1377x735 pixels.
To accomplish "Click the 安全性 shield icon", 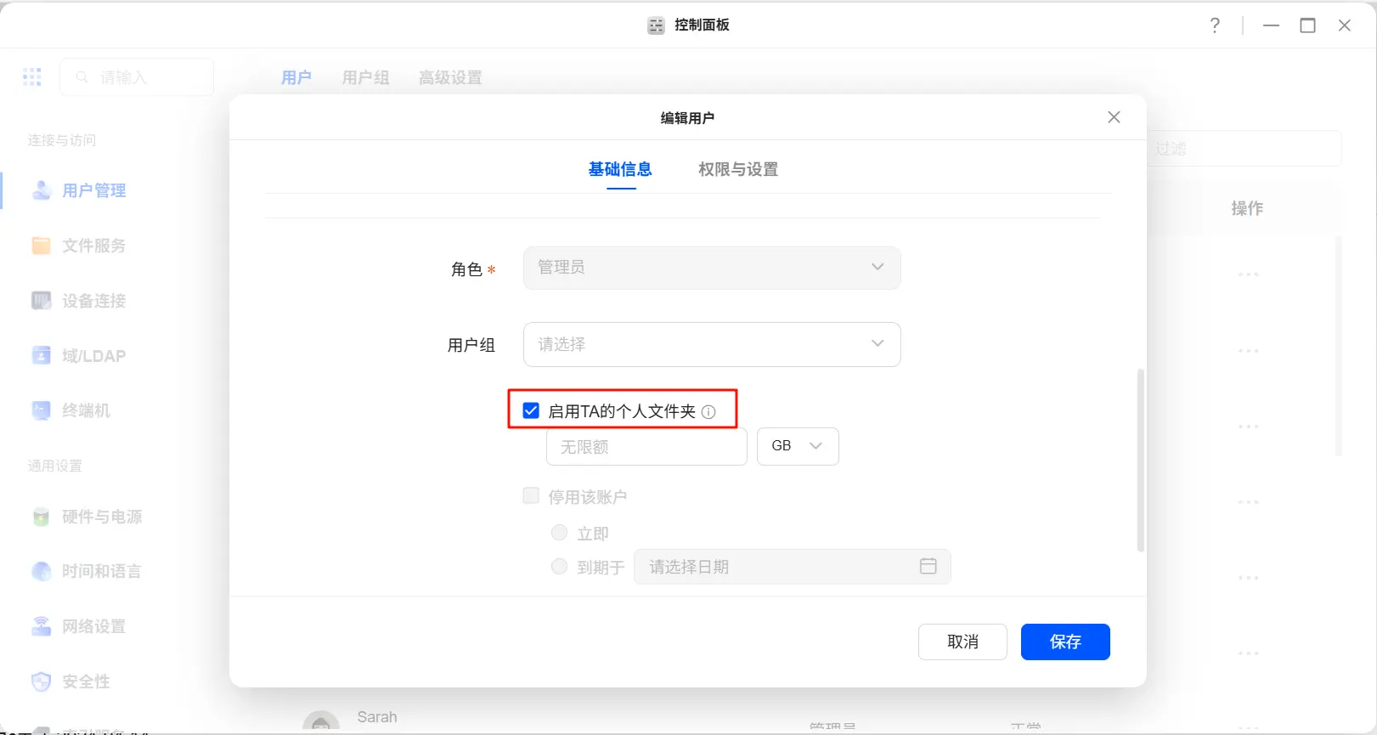I will point(41,681).
